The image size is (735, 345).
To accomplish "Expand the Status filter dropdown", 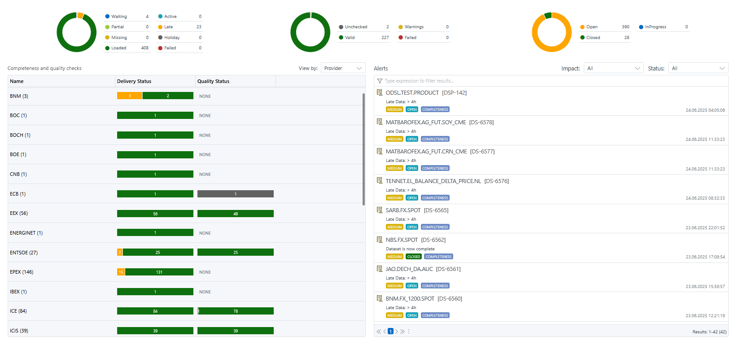I will pos(698,68).
